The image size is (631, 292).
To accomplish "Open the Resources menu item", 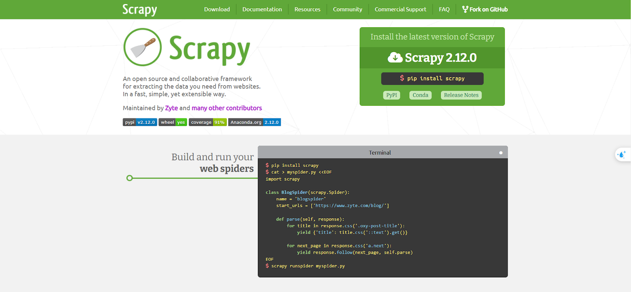I will 308,9.
